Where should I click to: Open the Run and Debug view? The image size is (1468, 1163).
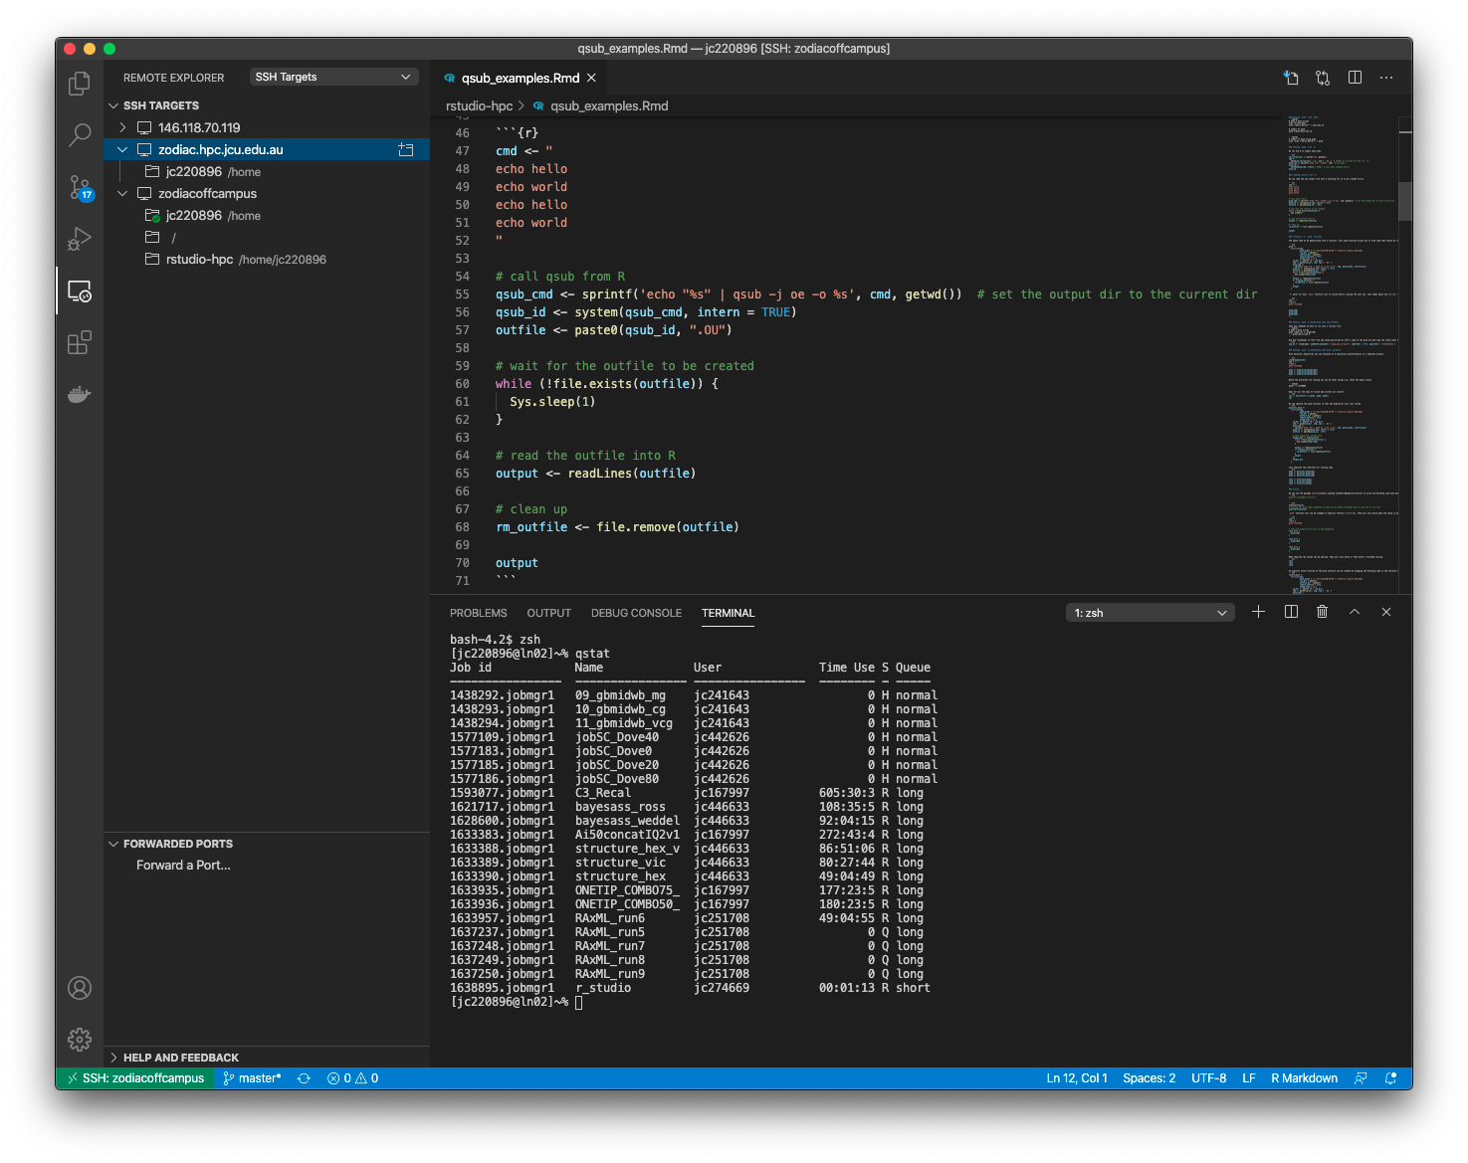pyautogui.click(x=80, y=239)
